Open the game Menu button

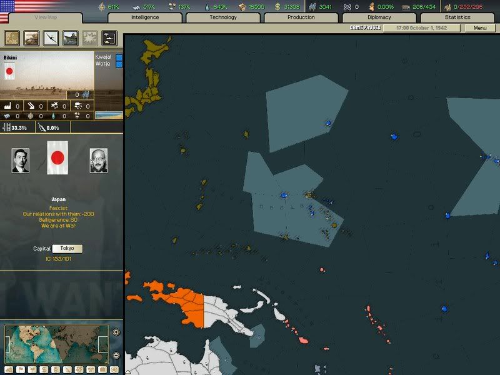(480, 28)
